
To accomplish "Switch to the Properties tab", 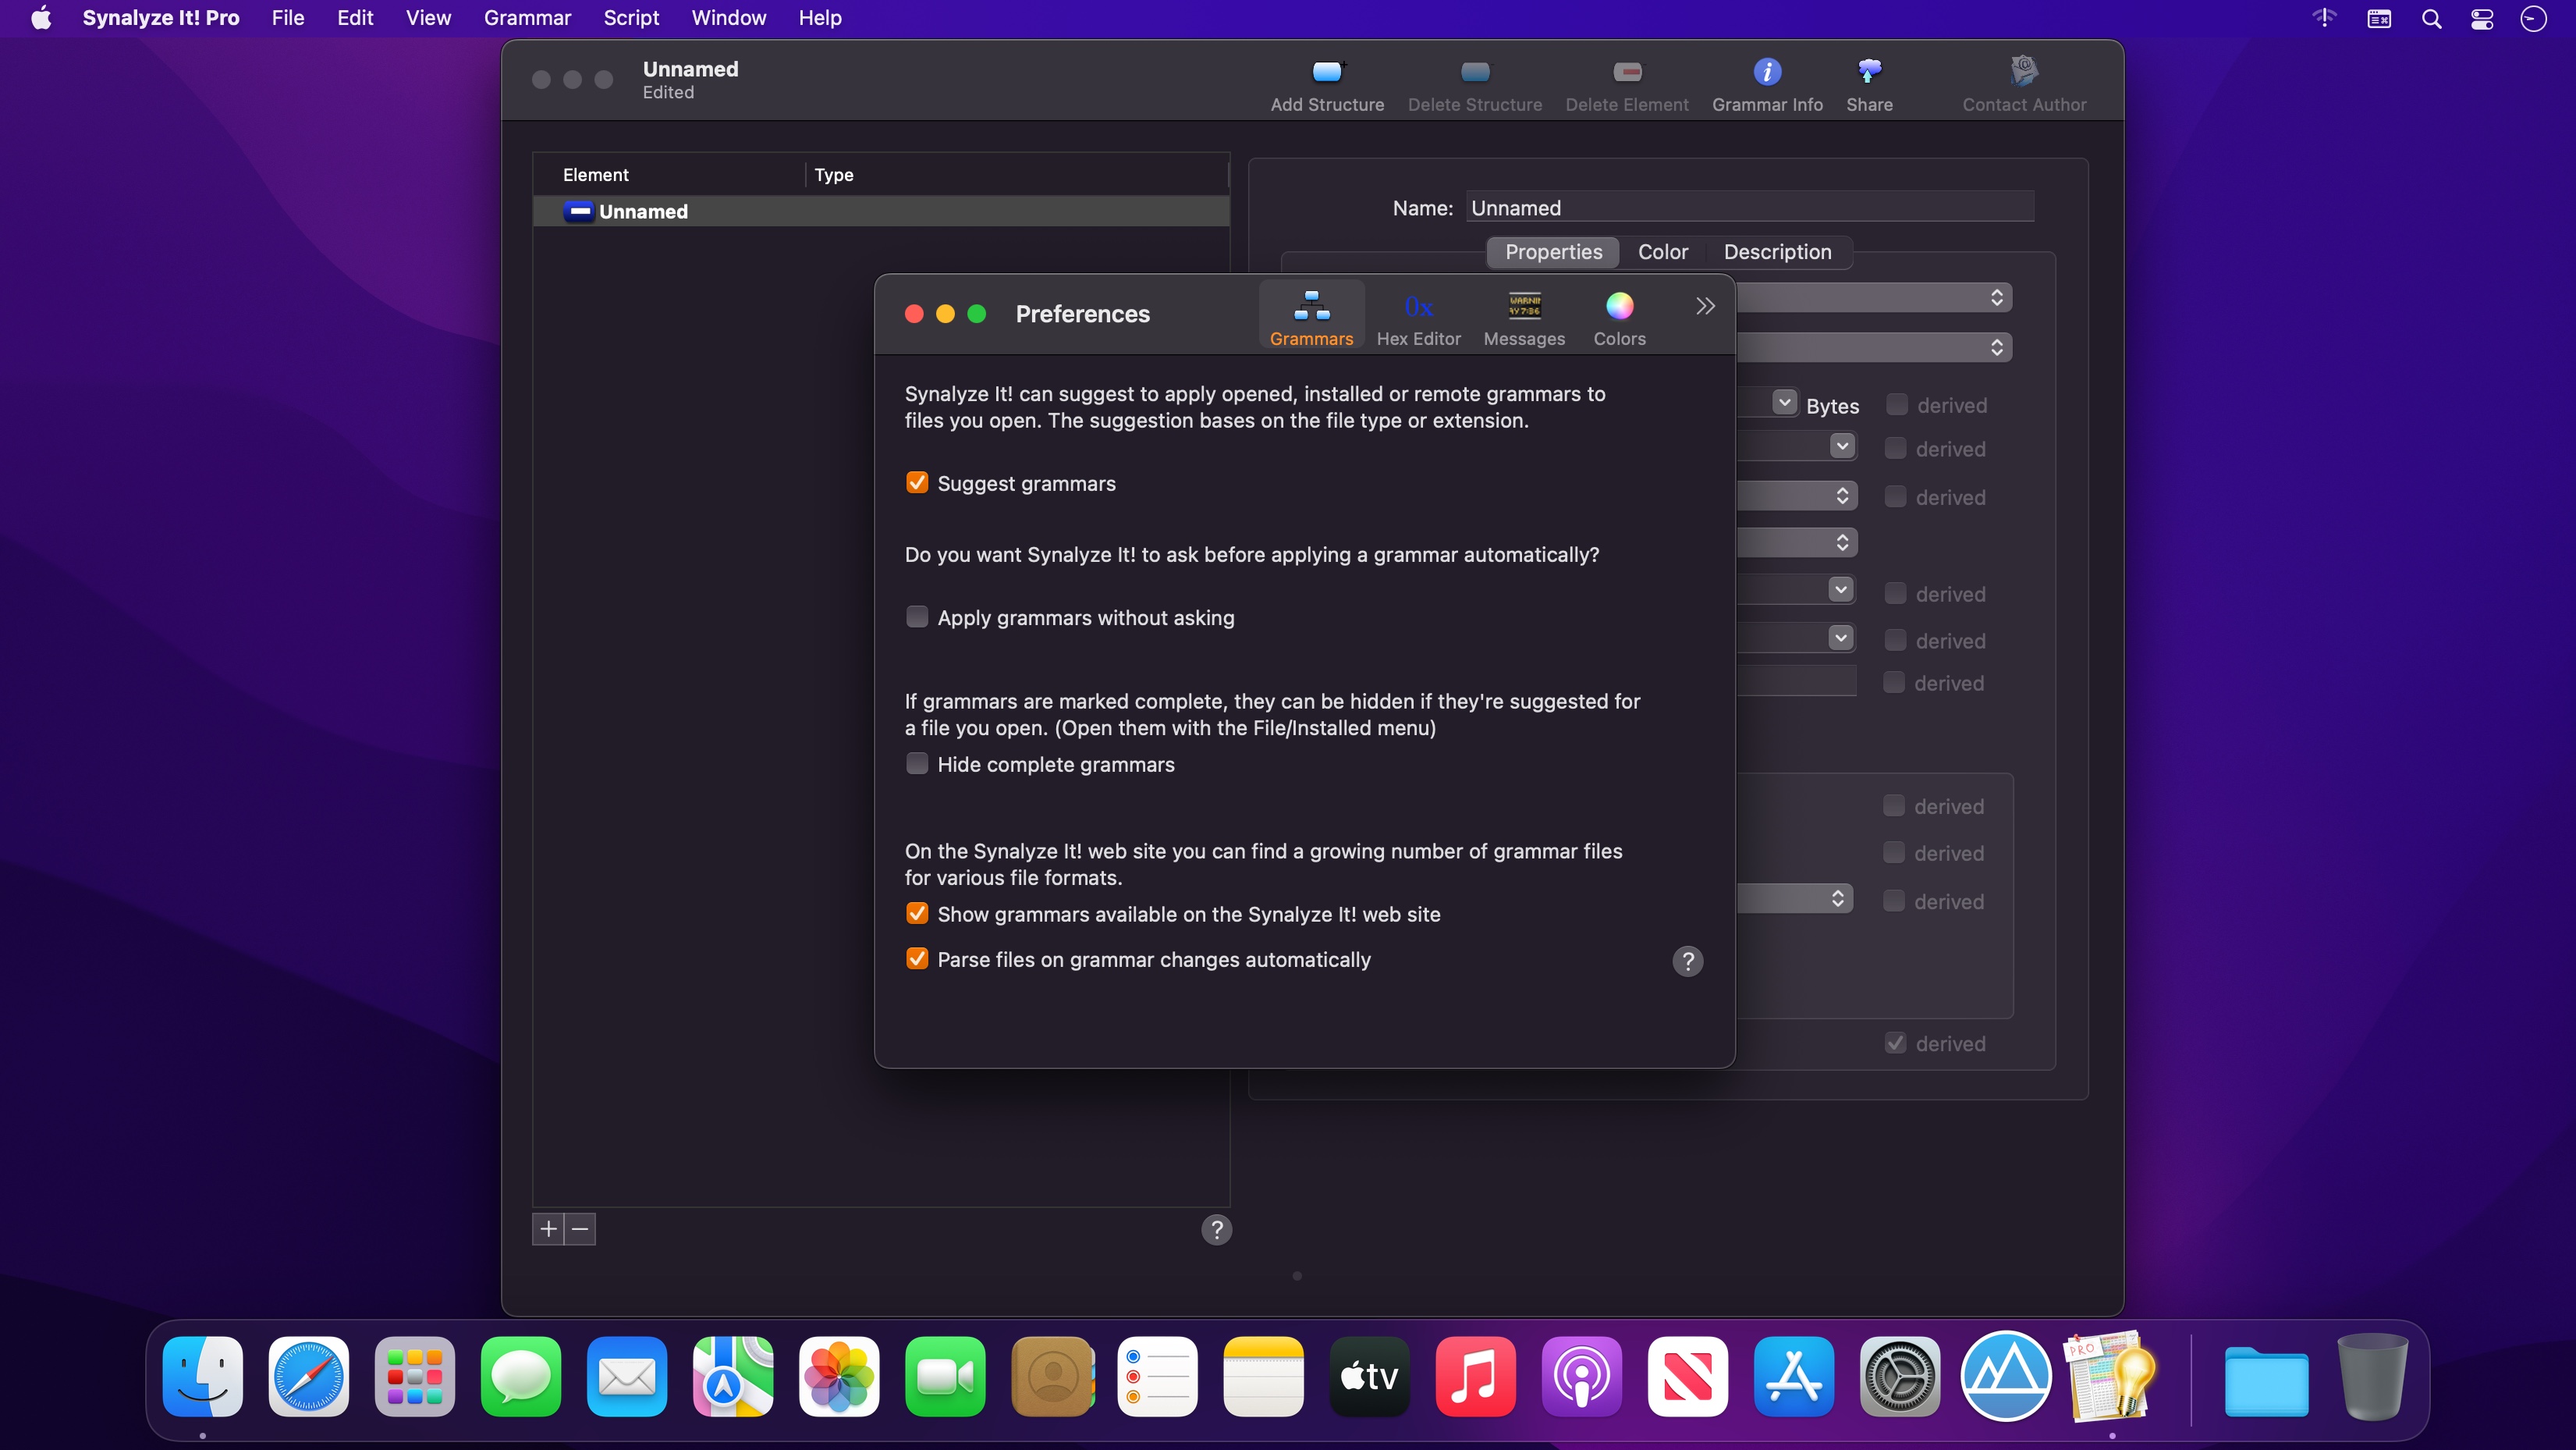I will (1553, 252).
